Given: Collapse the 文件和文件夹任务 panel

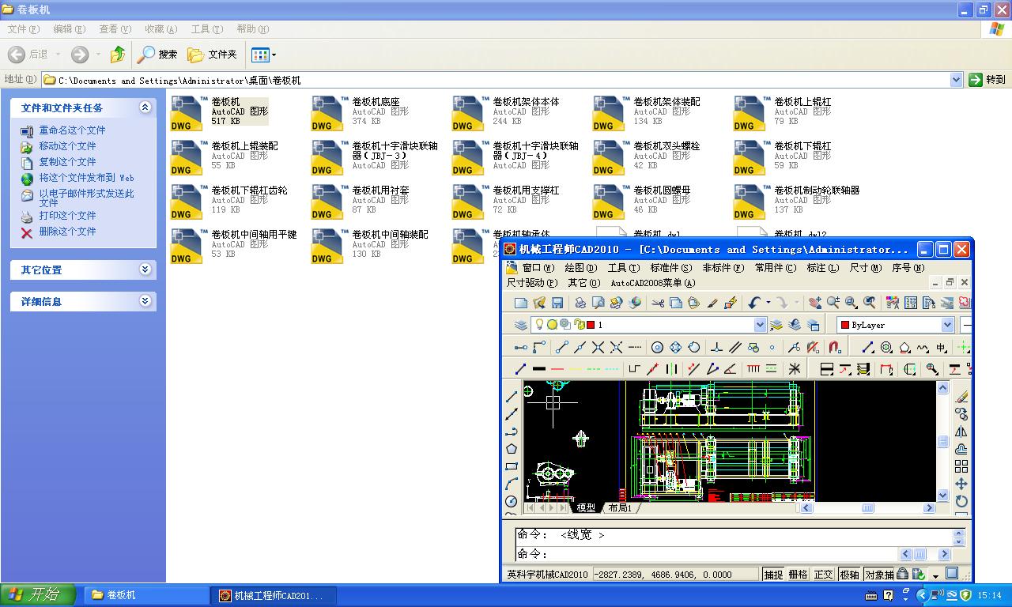Looking at the screenshot, I should coord(145,107).
